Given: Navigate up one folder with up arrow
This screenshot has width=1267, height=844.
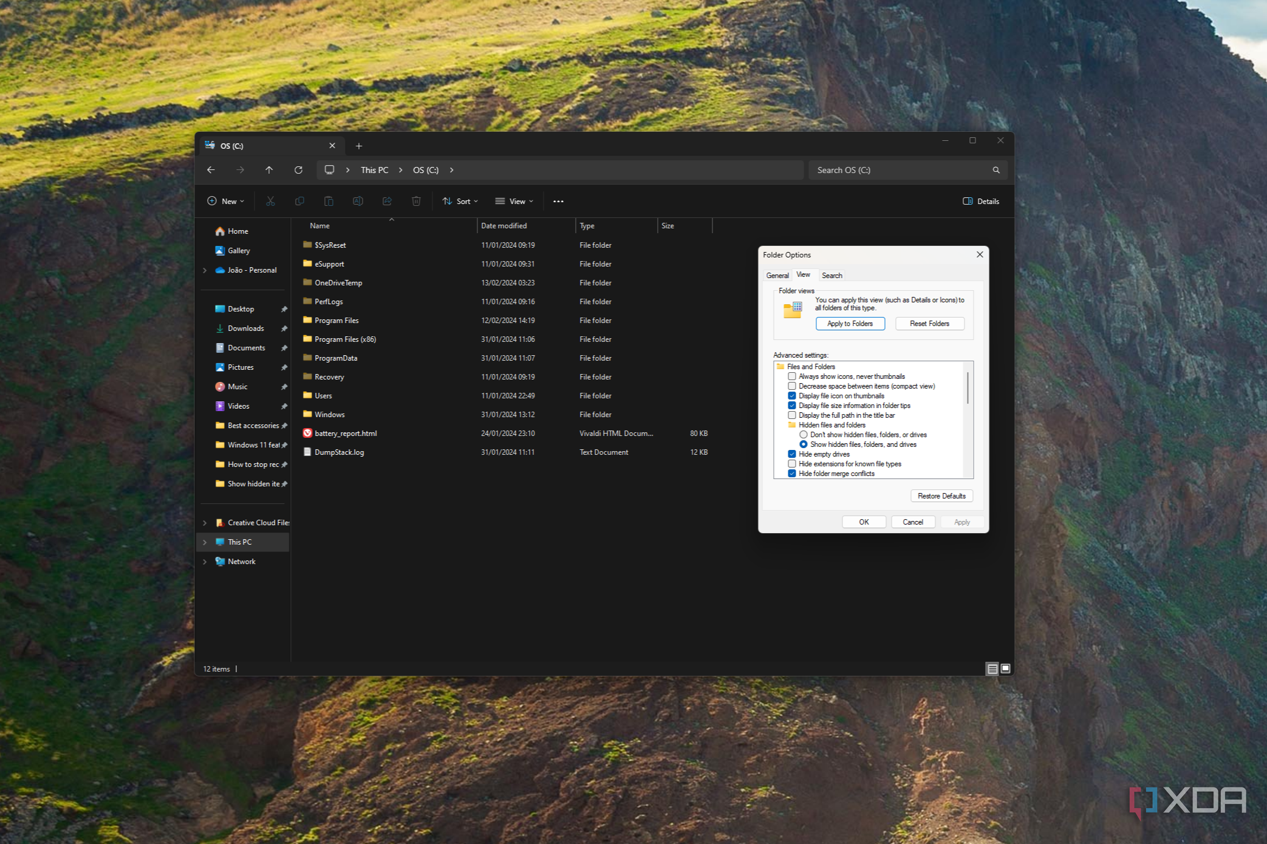Looking at the screenshot, I should point(269,170).
